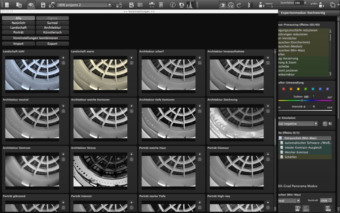
Task: Open the HDR projects 2 dropdown
Action: tap(84, 5)
